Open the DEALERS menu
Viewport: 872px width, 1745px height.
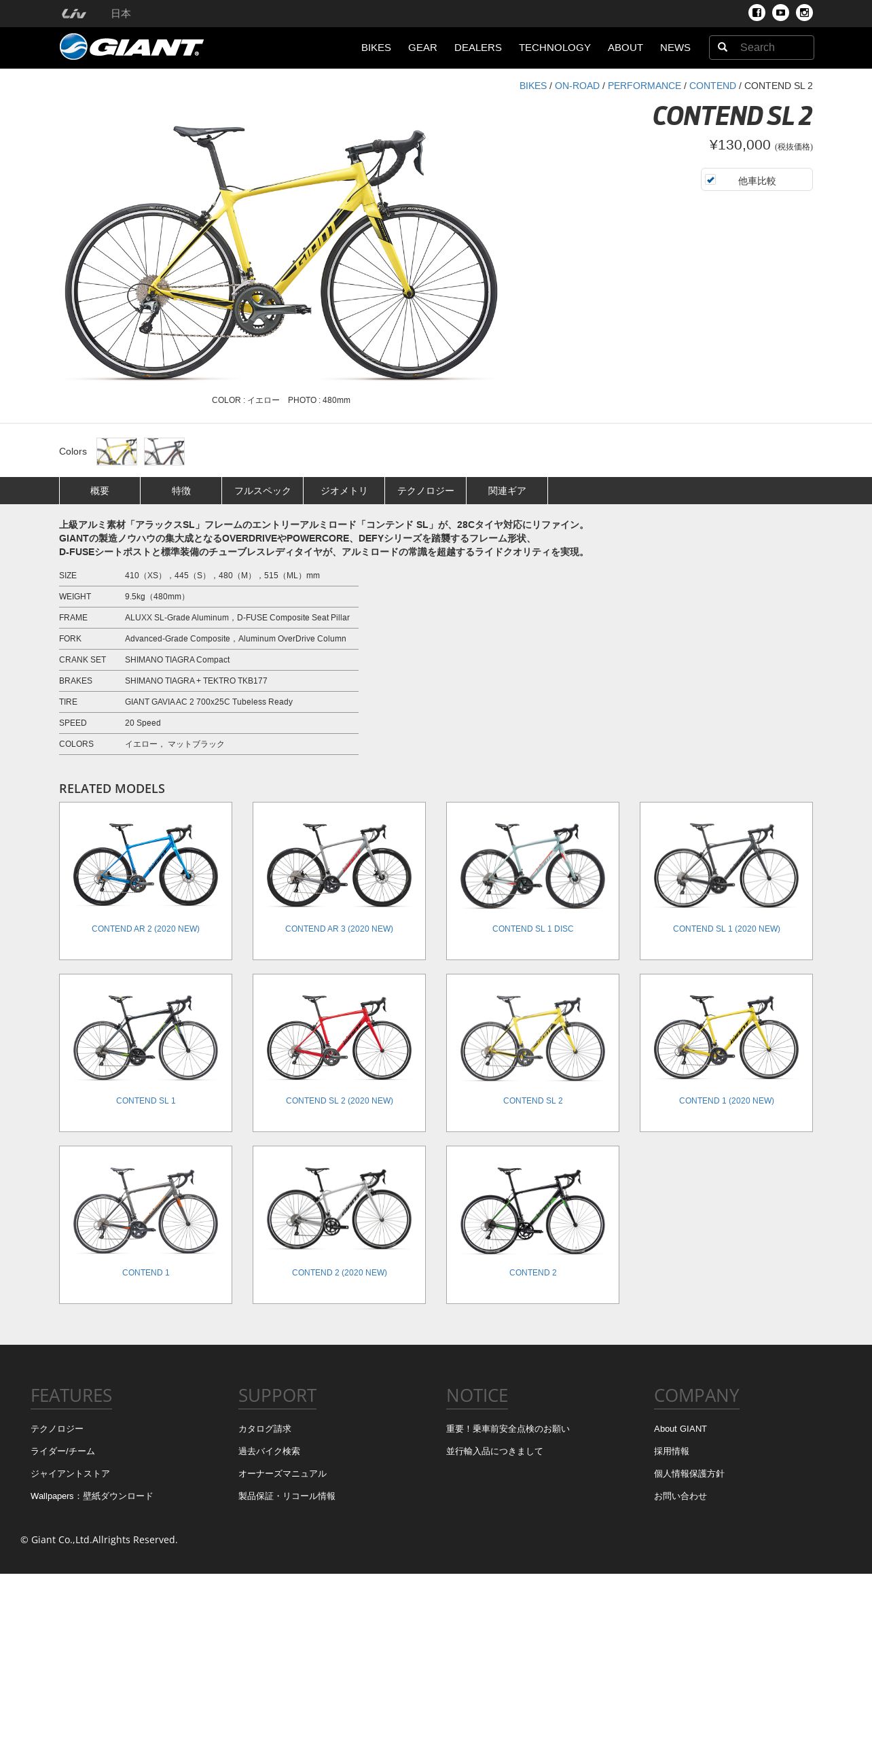478,48
